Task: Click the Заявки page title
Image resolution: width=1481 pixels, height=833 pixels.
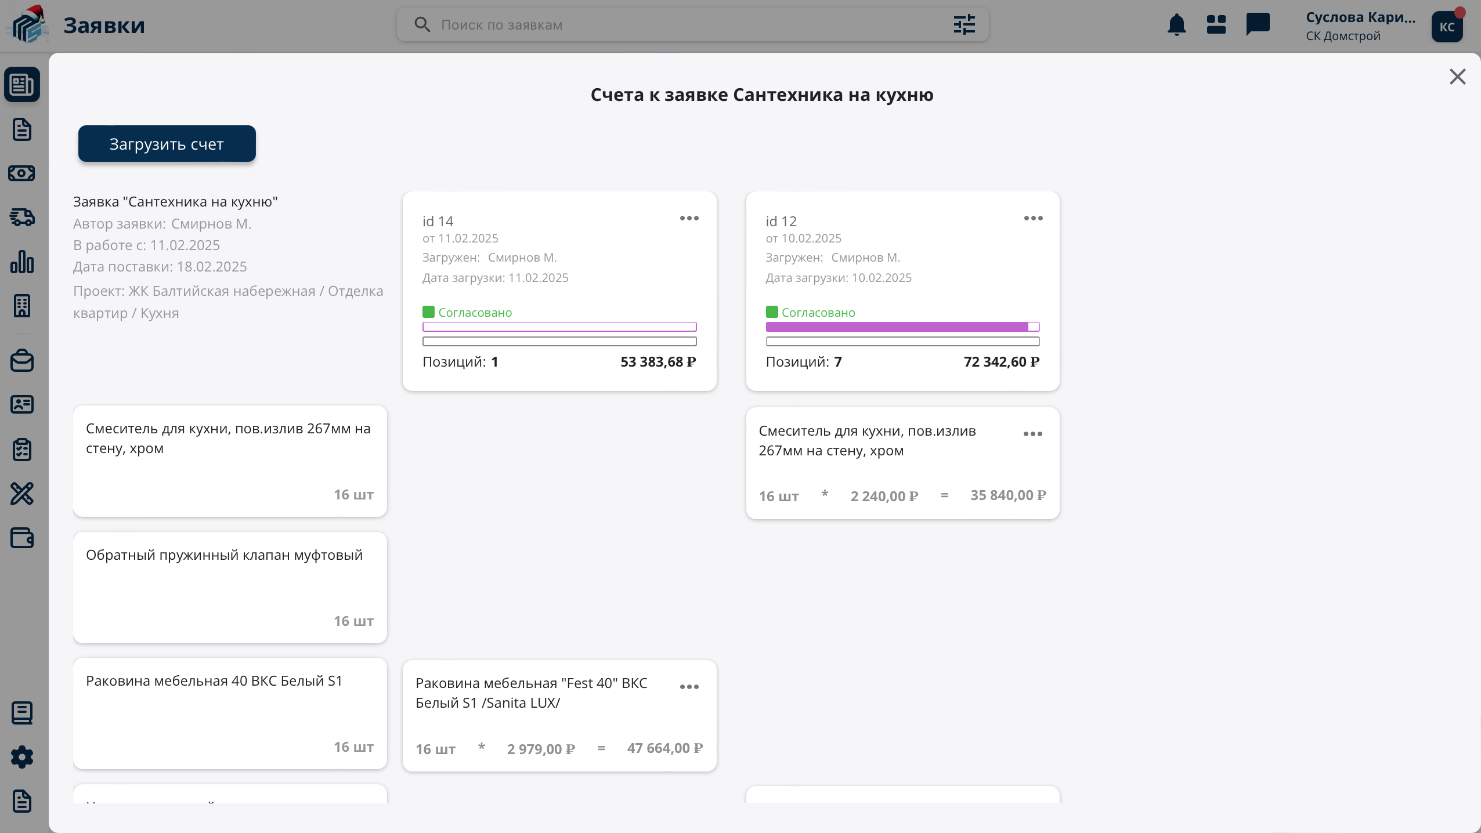Action: point(104,25)
